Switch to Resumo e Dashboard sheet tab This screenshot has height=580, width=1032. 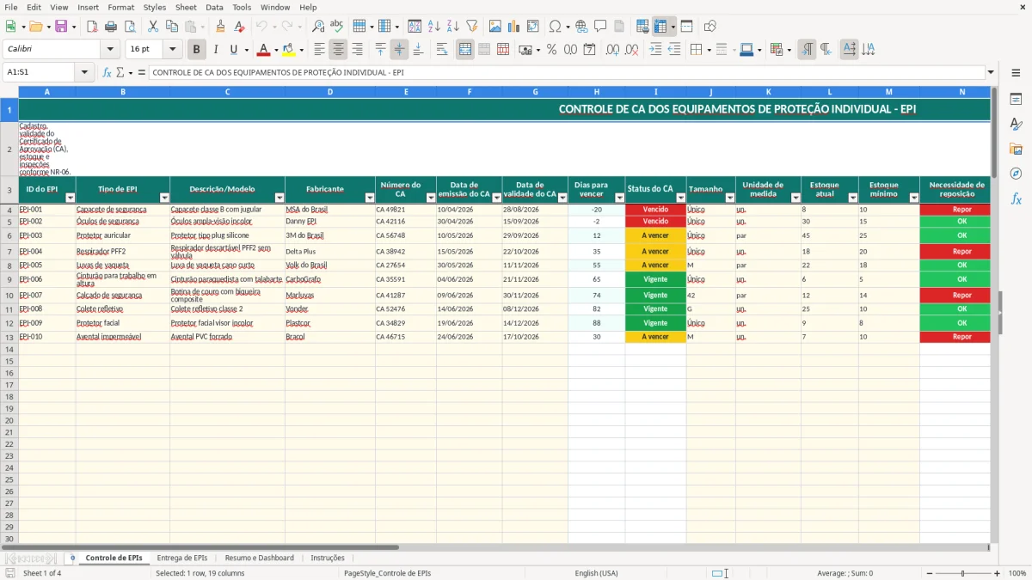coord(259,558)
